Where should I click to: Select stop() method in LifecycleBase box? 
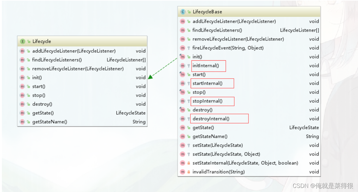pos(199,92)
